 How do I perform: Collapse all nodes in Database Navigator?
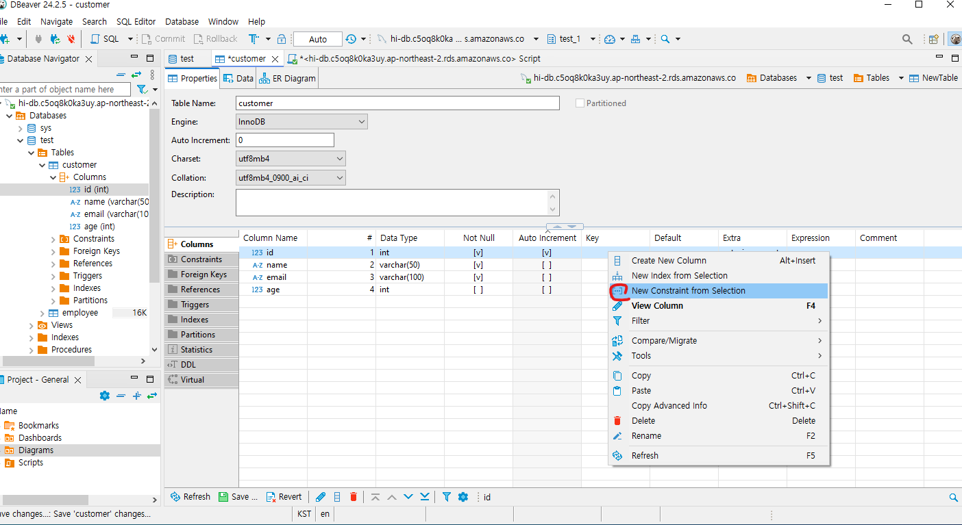[121, 75]
